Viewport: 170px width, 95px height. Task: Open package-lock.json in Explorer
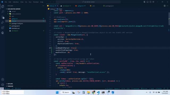point(25,23)
